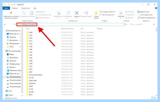Screen dimensions: 160x102
Task: Refresh the System32 folder view
Action: click(x=126, y=25)
